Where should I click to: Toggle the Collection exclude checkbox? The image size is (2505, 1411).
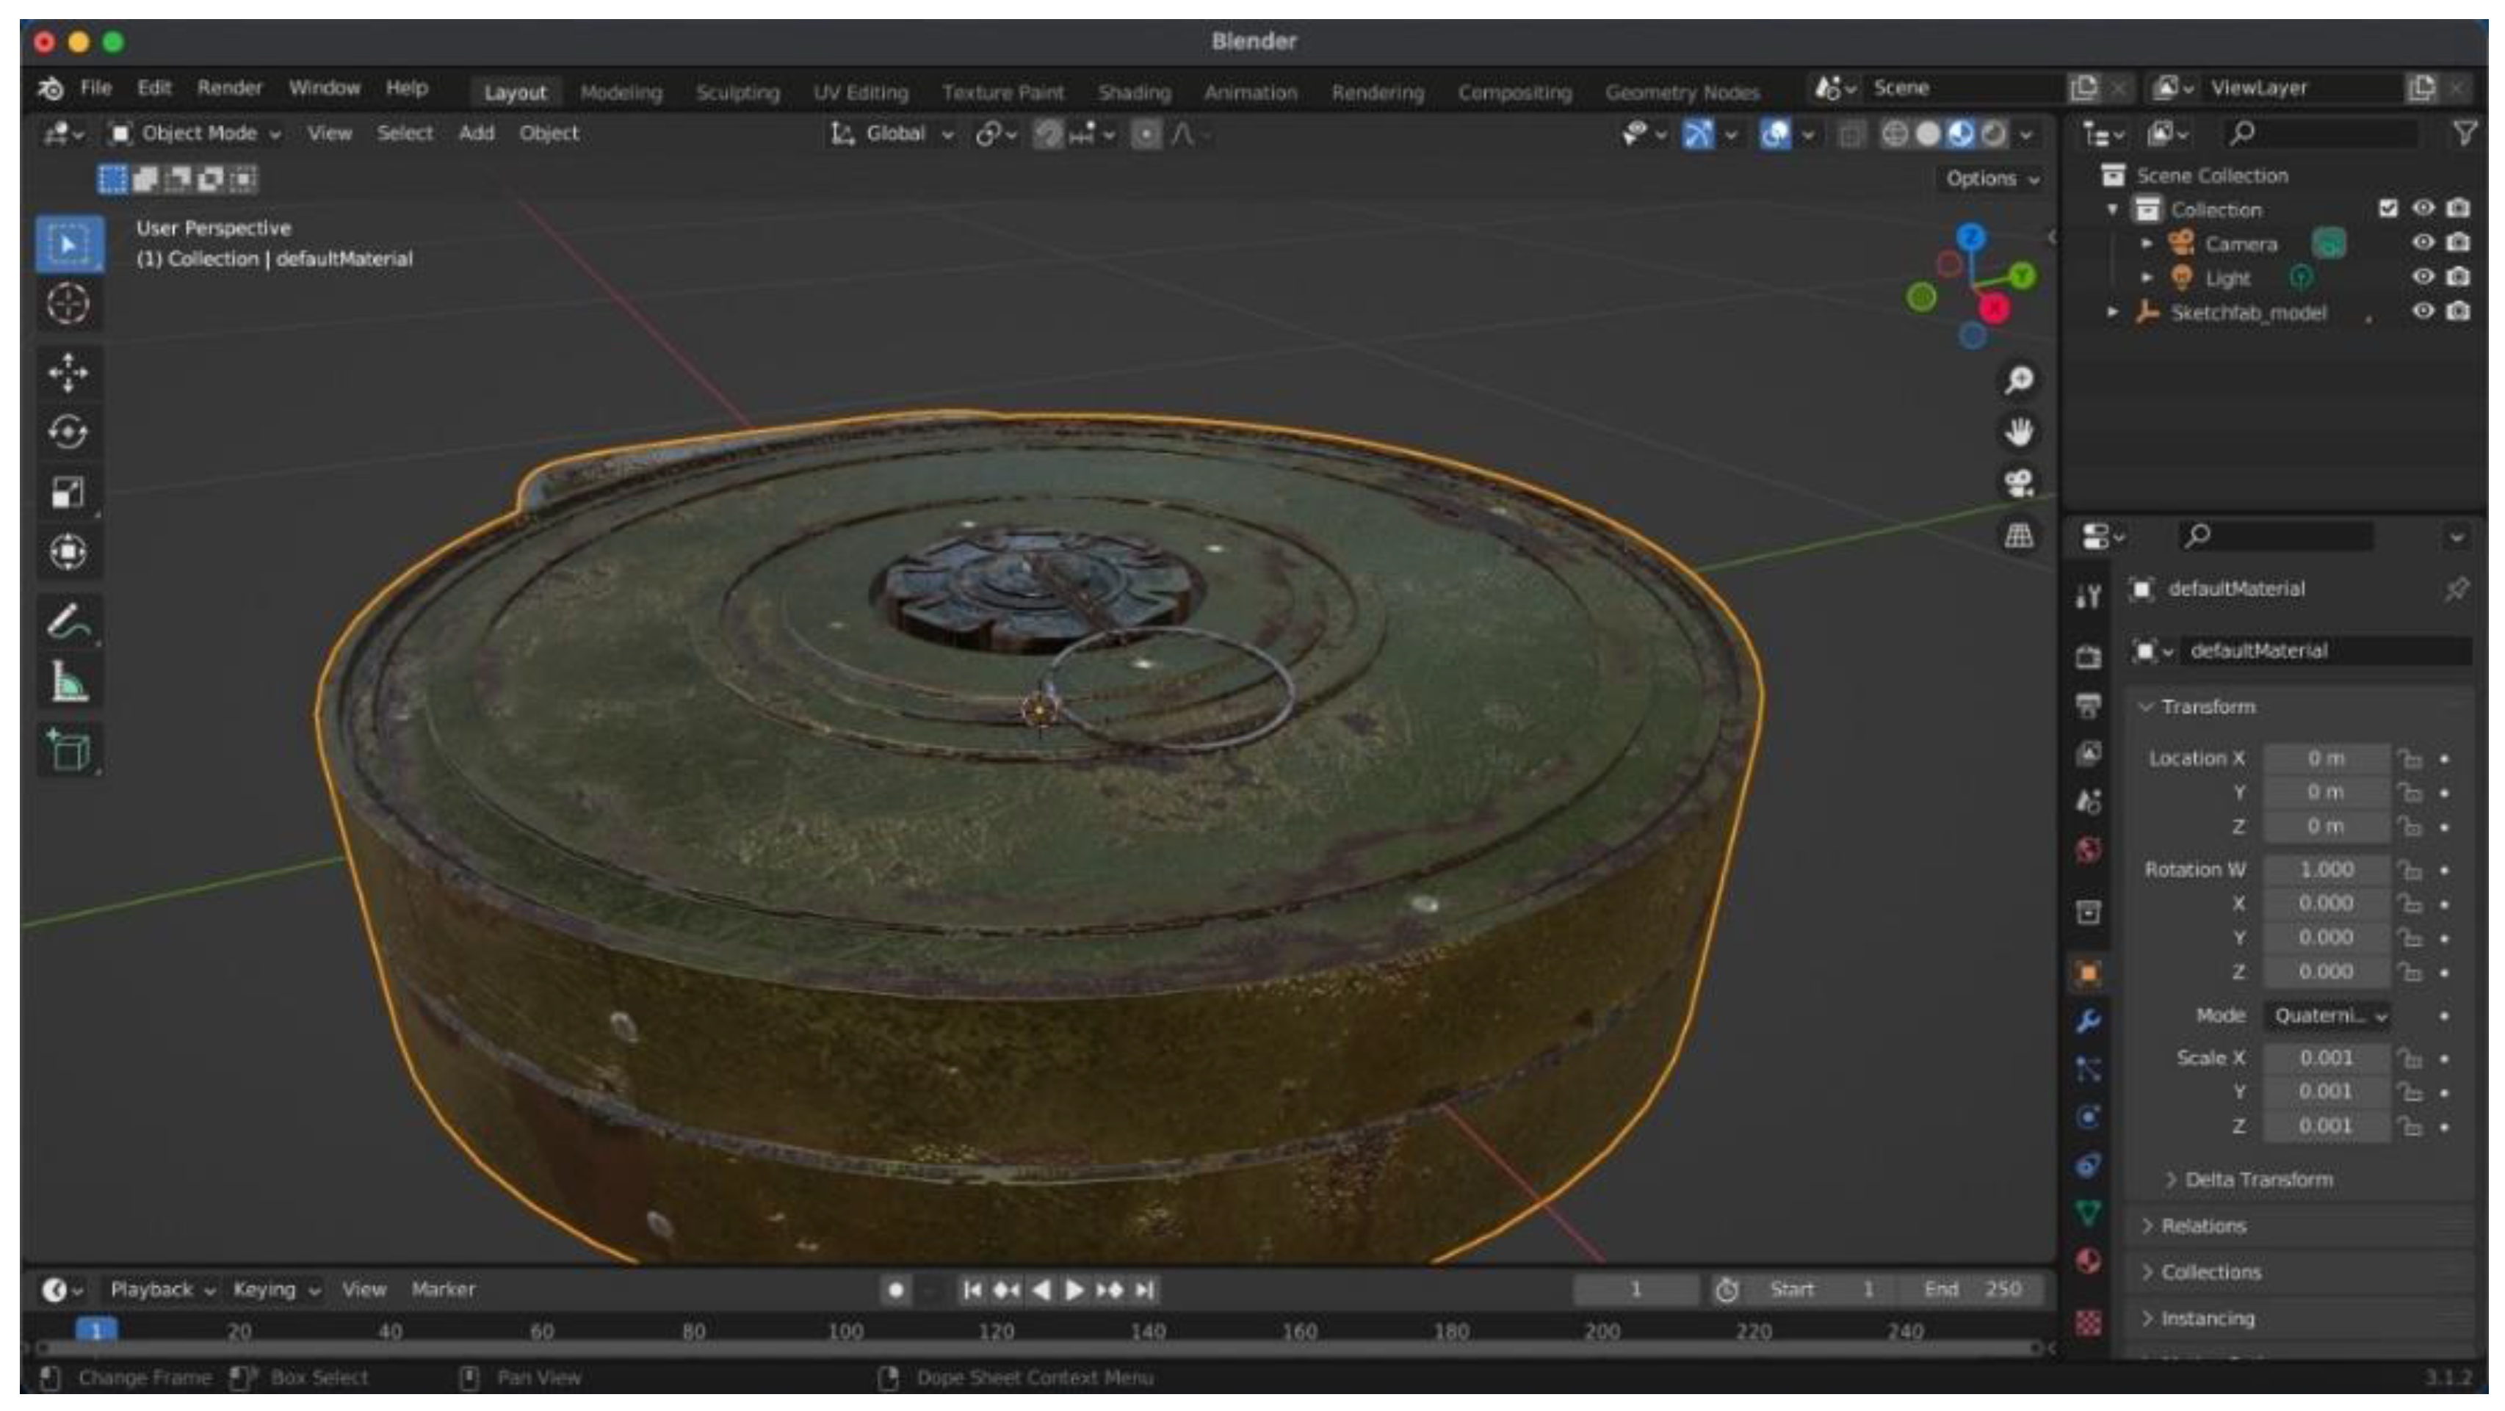coord(2387,208)
